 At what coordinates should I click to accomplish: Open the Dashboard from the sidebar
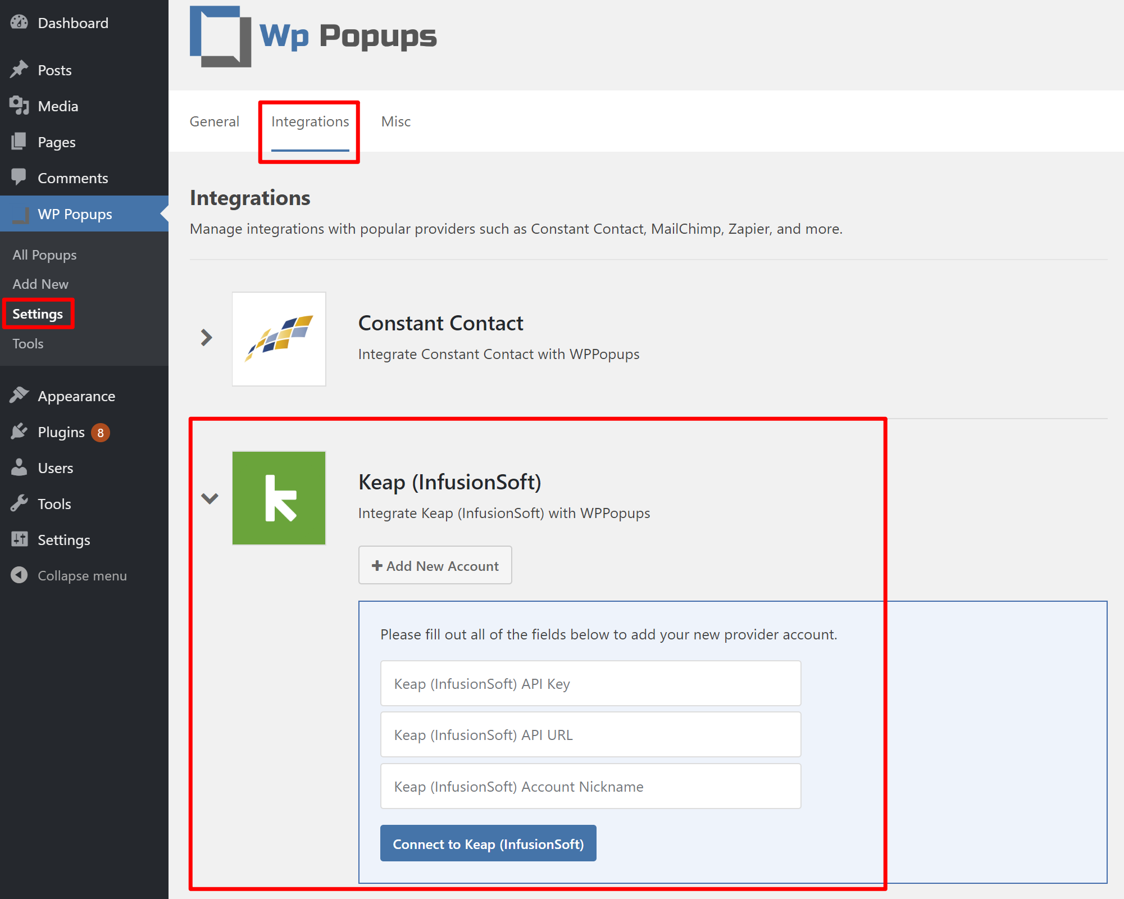[20, 22]
